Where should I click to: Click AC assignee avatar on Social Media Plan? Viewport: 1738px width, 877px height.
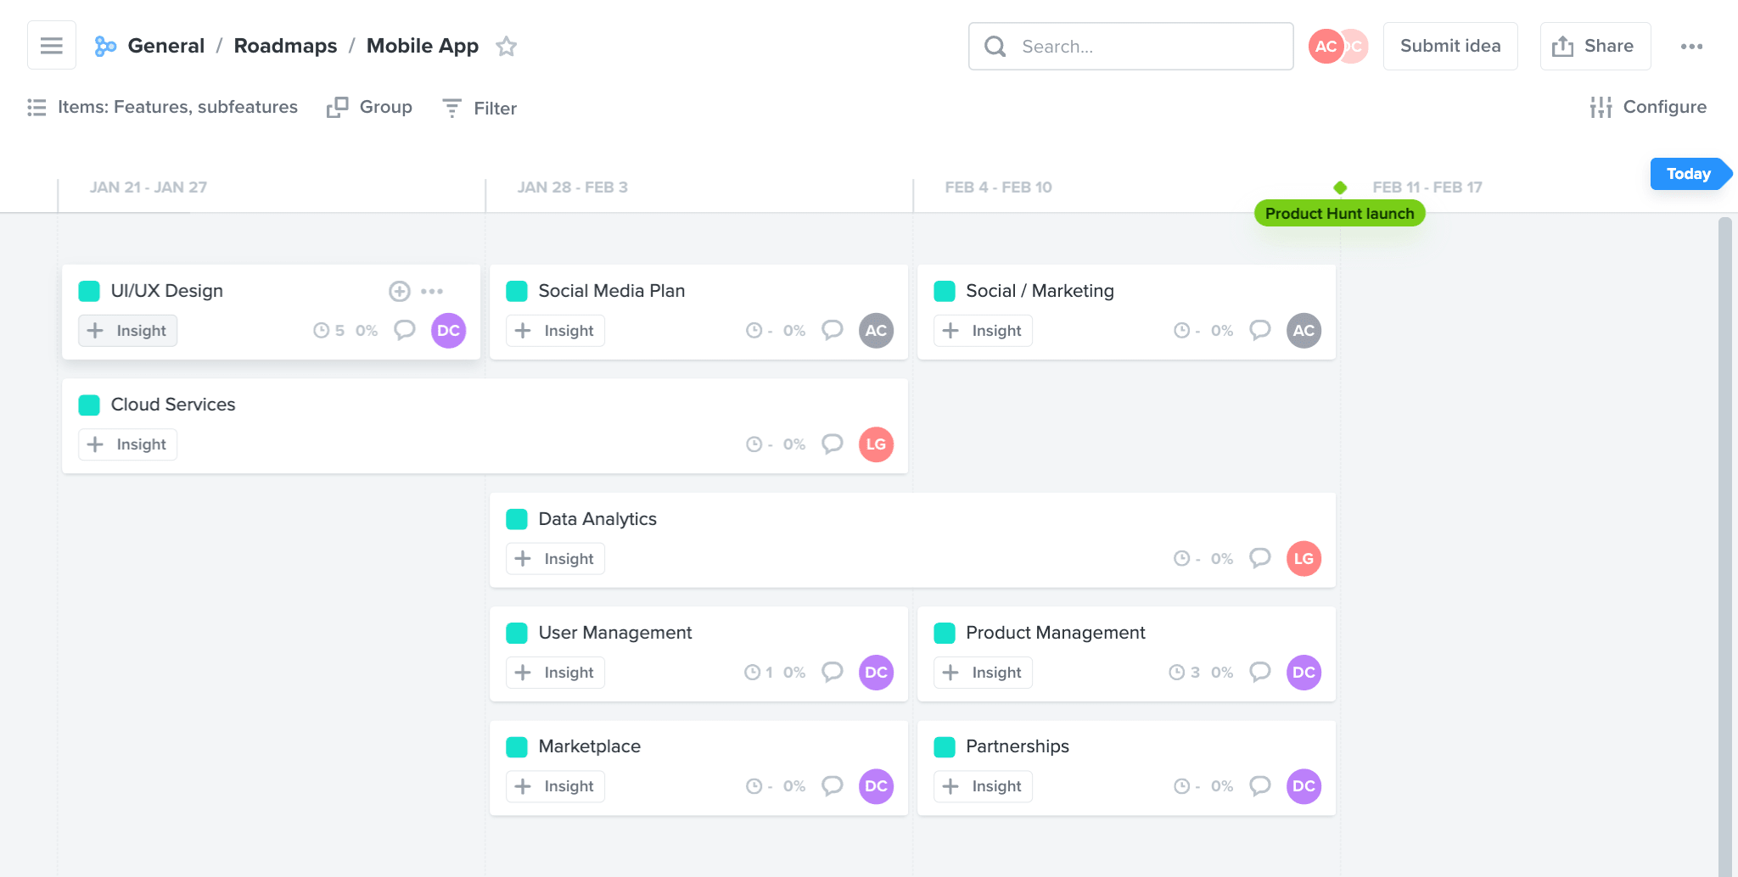tap(877, 331)
